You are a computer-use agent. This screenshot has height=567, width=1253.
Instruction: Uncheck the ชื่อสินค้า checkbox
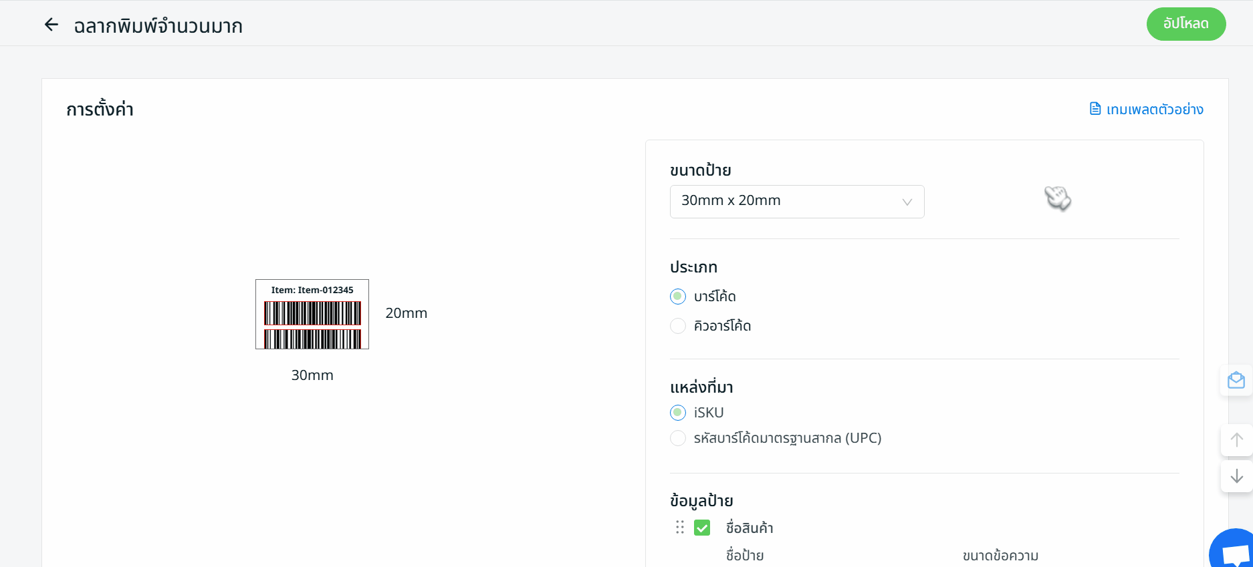click(x=702, y=528)
